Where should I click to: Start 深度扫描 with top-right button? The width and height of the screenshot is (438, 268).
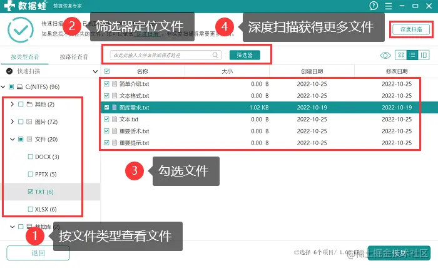pos(411,29)
